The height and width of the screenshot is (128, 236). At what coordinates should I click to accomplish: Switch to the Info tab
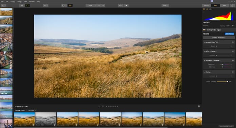pyautogui.click(x=224, y=5)
